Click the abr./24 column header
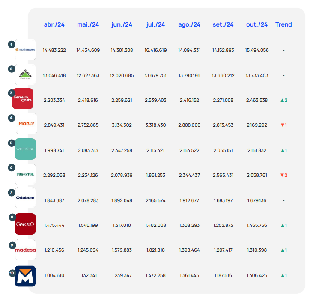Image resolution: width=313 pixels, height=301 pixels. (x=54, y=24)
